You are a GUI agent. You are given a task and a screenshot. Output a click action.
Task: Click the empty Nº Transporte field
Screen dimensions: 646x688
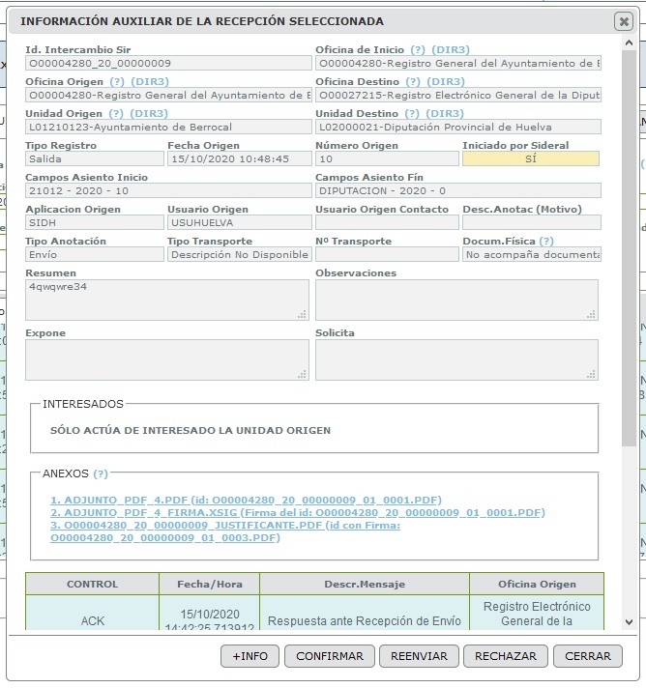tap(387, 255)
